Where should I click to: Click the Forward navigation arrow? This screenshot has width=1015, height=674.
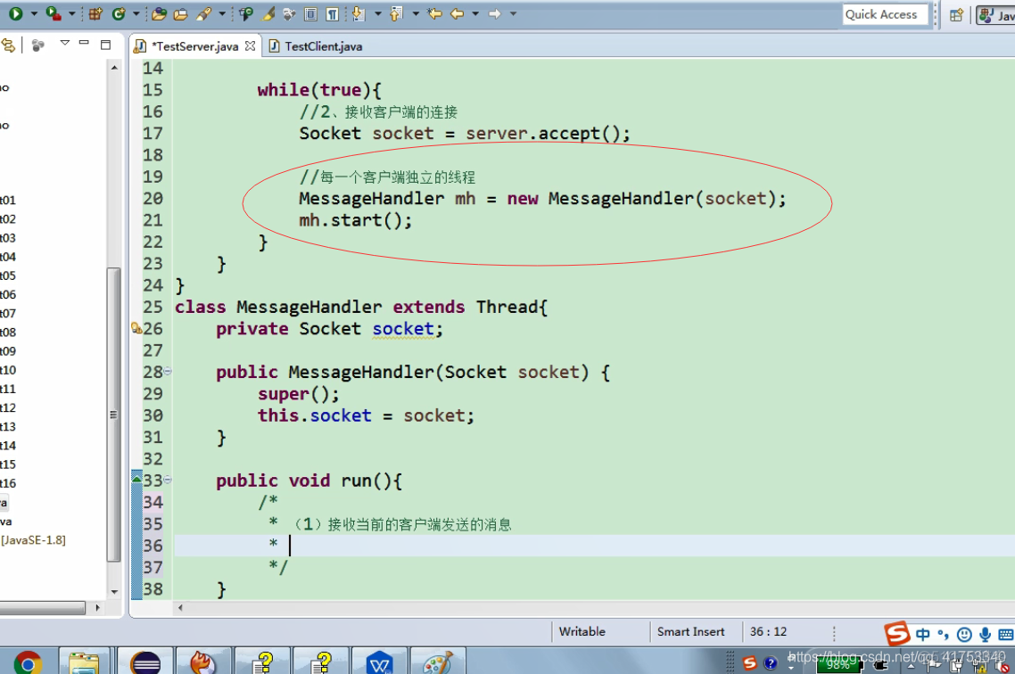[494, 13]
